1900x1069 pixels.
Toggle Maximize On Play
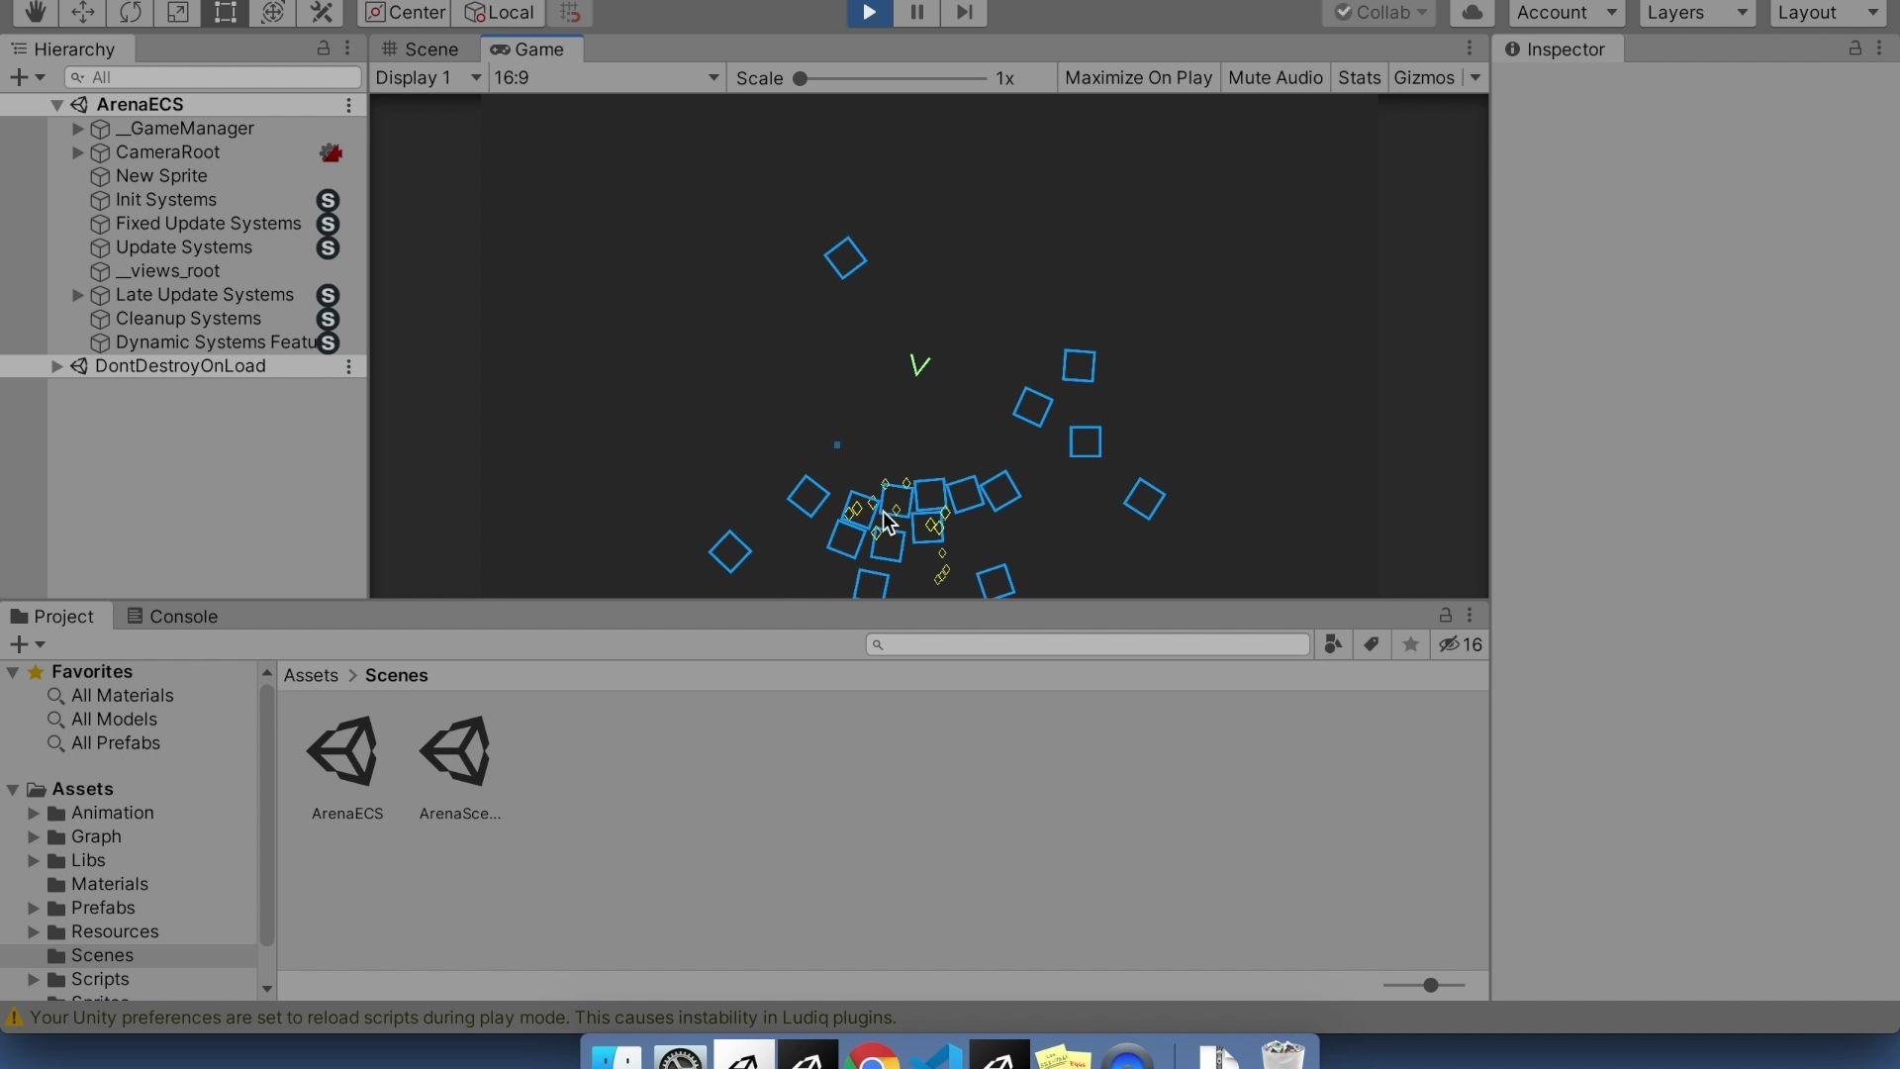coord(1138,77)
